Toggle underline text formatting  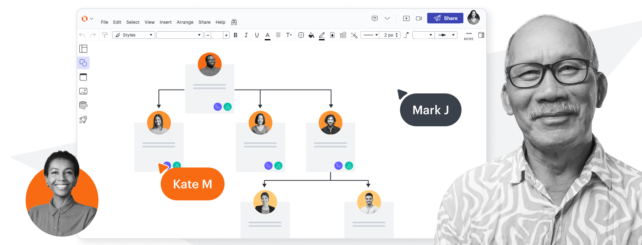pyautogui.click(x=257, y=35)
